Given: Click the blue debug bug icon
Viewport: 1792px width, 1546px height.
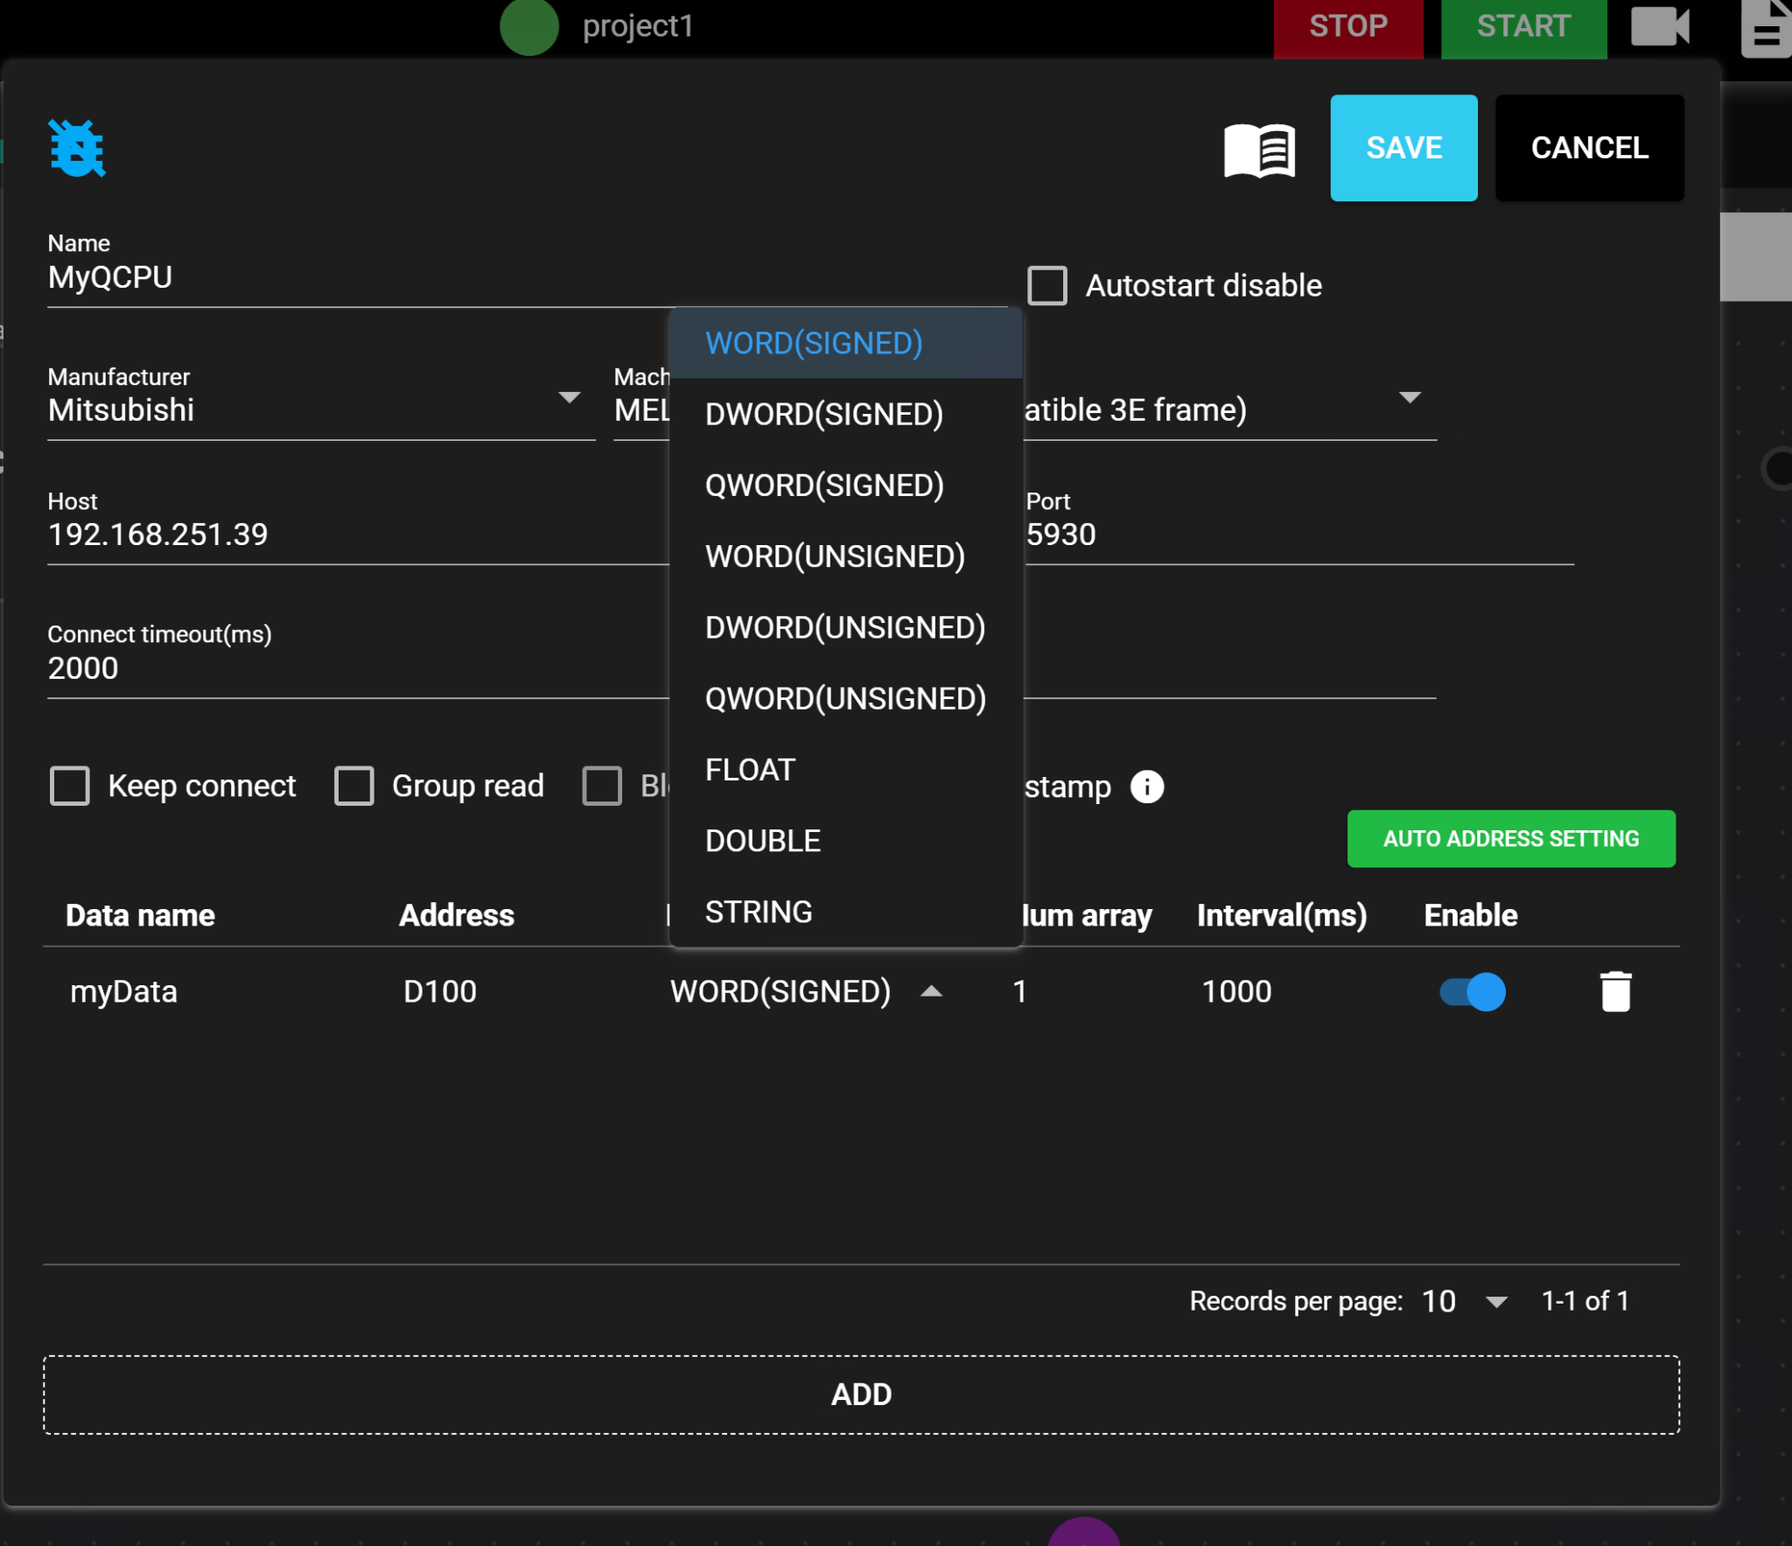Looking at the screenshot, I should tap(77, 149).
